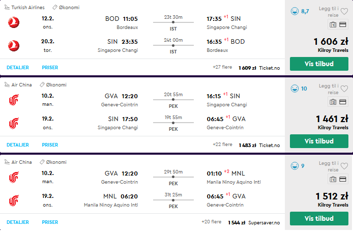
Task: Click the card icon on the 1 512 zł result
Action: click(x=343, y=179)
